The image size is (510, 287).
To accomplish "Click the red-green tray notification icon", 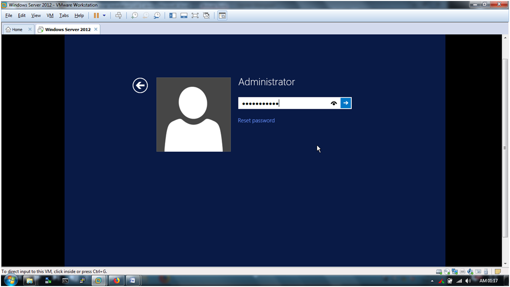I will pos(441,281).
